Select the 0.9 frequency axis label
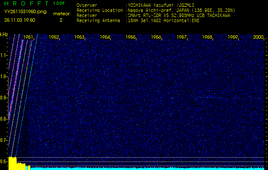268x170 pixels. click(x=4, y=98)
